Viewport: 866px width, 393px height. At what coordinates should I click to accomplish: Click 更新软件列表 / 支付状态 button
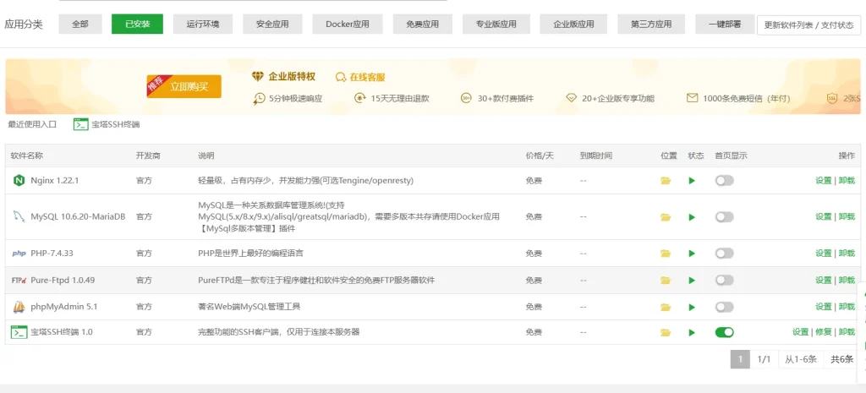click(x=808, y=25)
